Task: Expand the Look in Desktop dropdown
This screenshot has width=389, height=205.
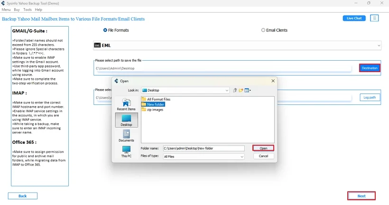Action: click(x=227, y=90)
